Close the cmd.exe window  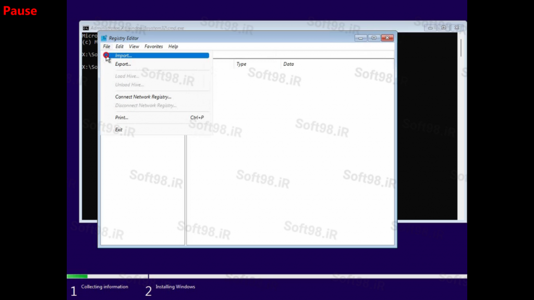click(x=457, y=28)
